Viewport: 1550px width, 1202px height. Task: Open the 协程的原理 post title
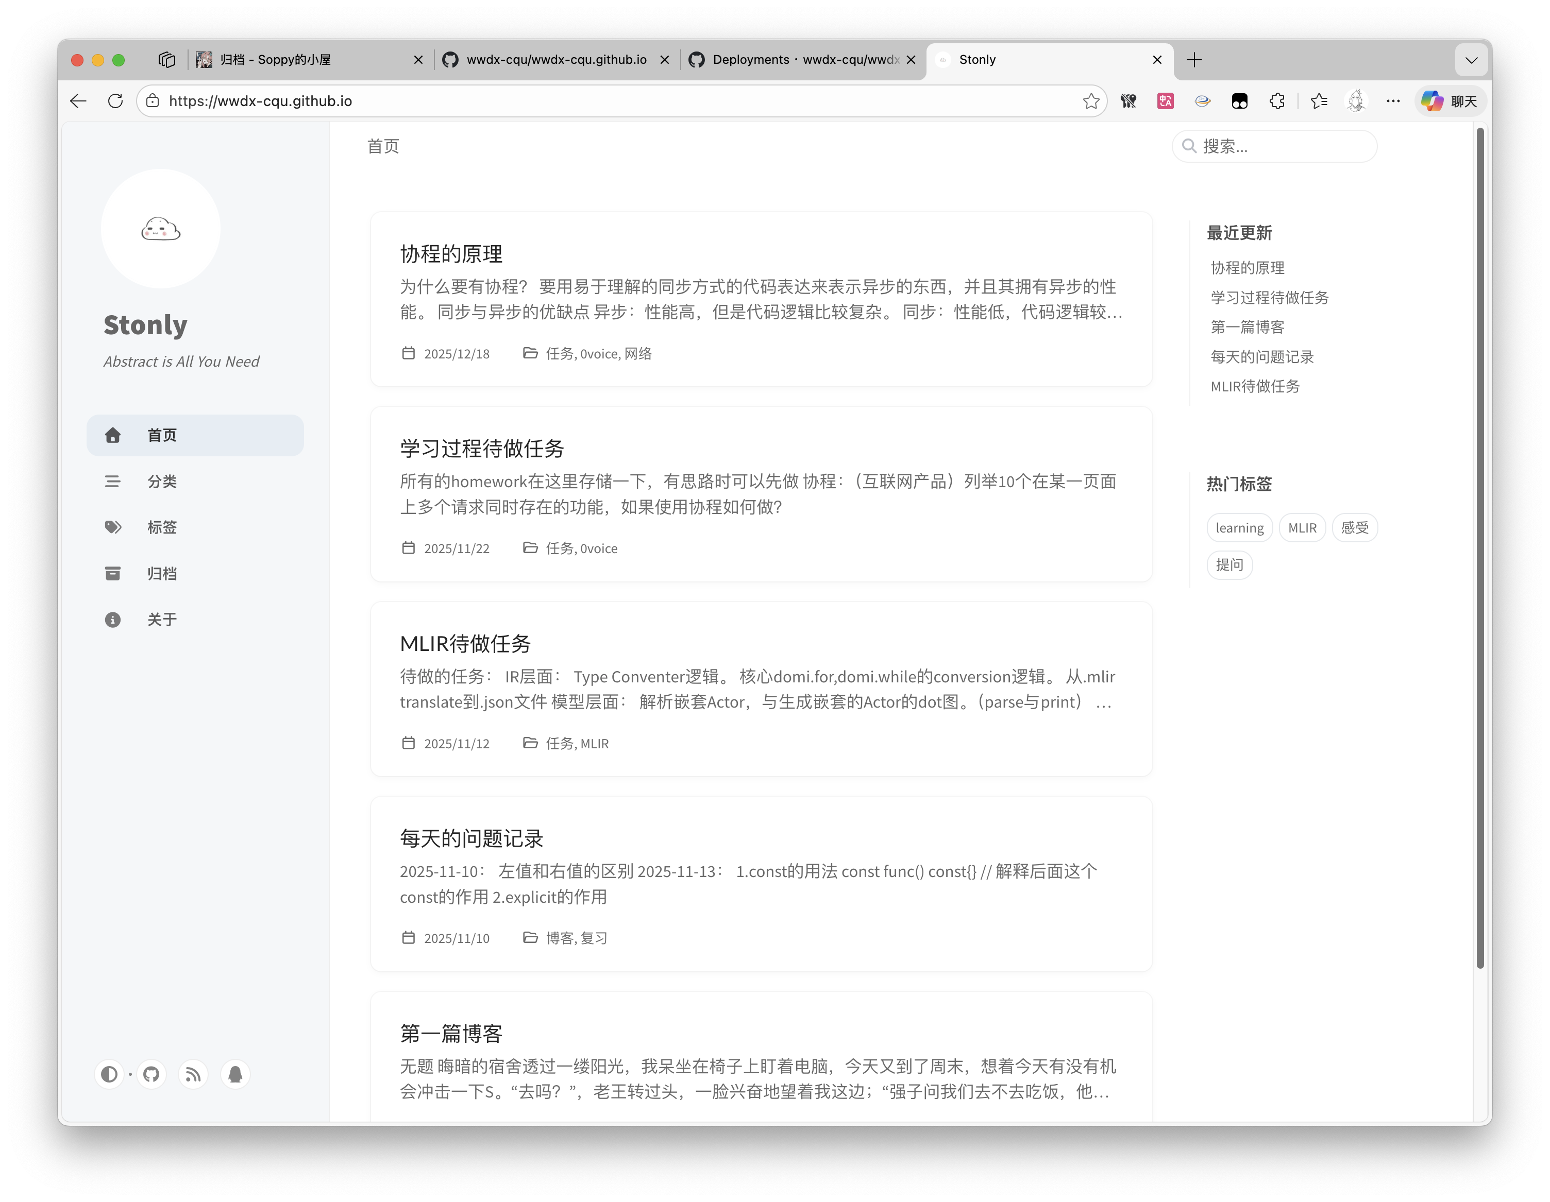[x=451, y=254]
